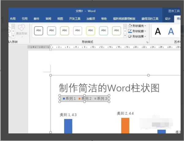Apply the yellow outlined Abc shape style
Viewport: 184px width, 141px height.
point(90,31)
